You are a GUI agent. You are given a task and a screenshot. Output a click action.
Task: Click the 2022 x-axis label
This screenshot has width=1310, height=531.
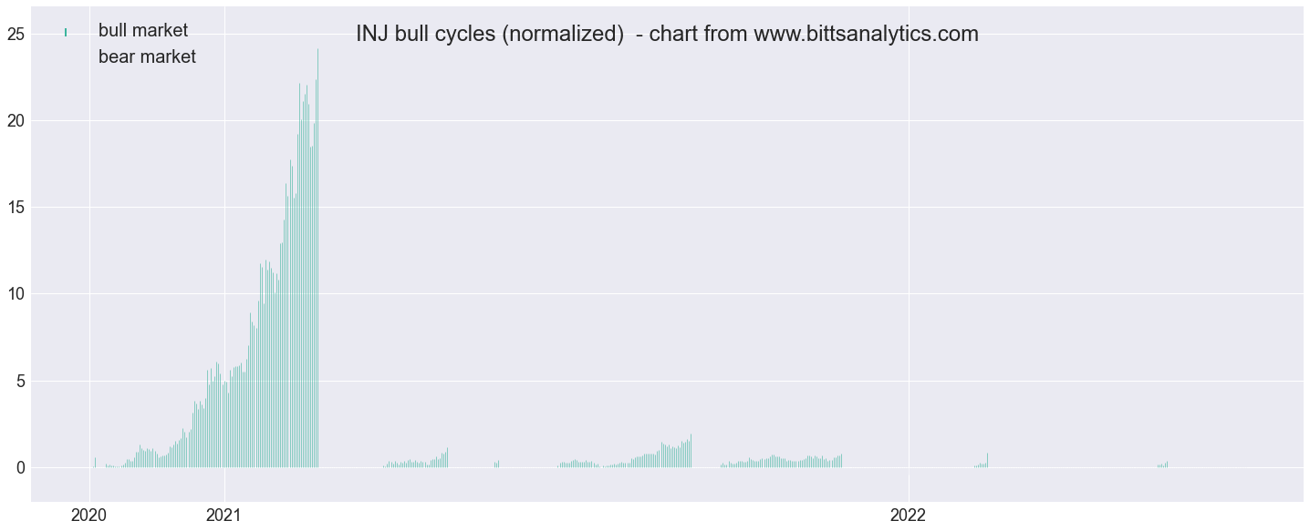click(x=909, y=516)
